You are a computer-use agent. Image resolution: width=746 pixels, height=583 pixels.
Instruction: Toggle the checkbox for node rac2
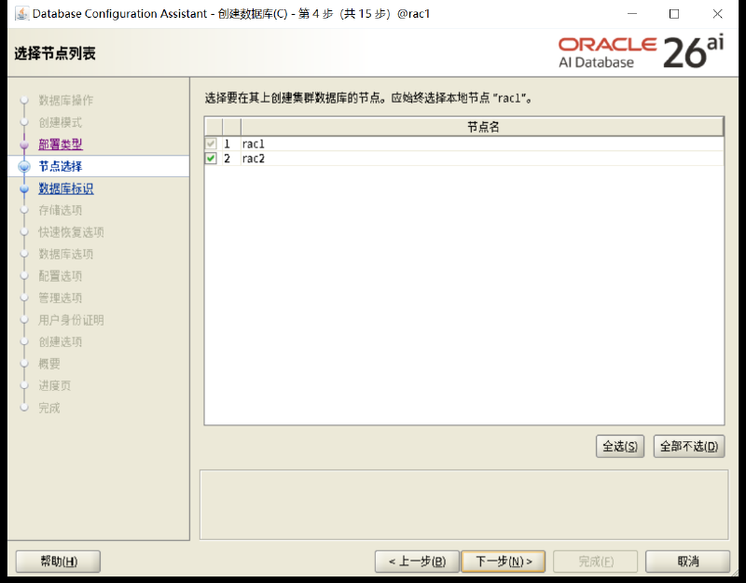pyautogui.click(x=211, y=159)
